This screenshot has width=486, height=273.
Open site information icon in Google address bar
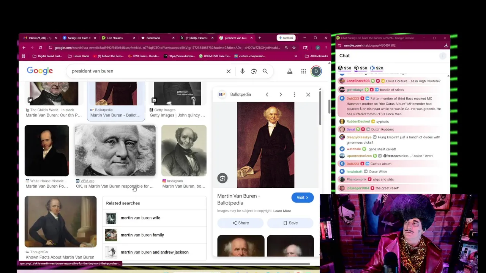pos(50,48)
